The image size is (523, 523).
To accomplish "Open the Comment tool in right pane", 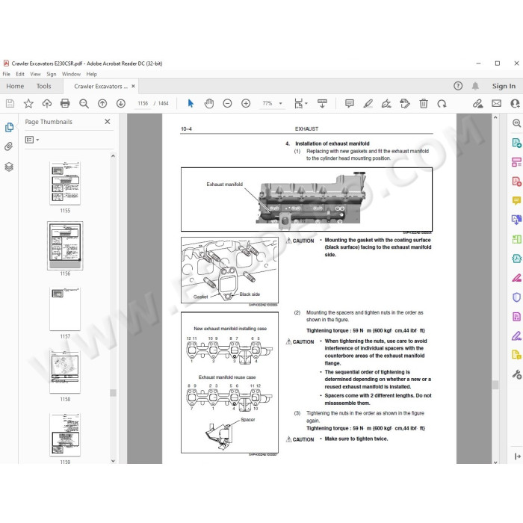I will click(516, 201).
